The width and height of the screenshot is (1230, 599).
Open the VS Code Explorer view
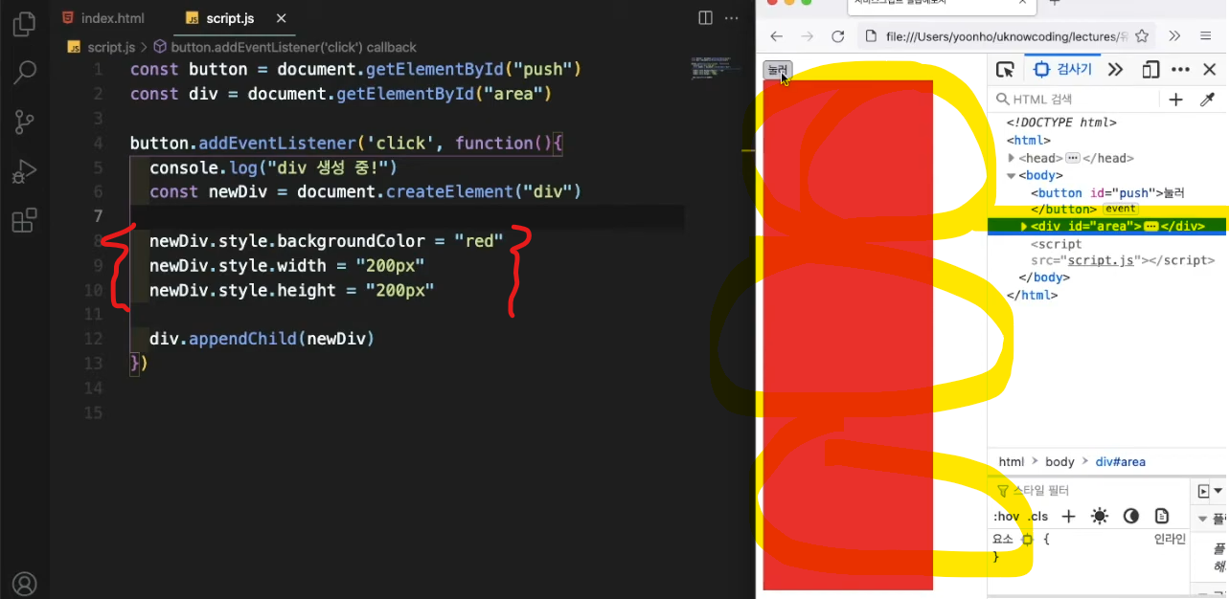point(25,24)
